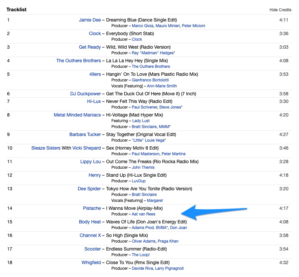The image size is (299, 277).
Task: Click the Hide Credits link
Action: click(280, 10)
